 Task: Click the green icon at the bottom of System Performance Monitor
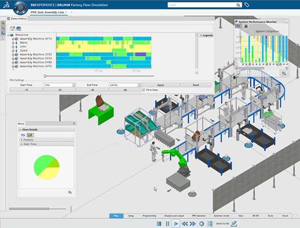(x=284, y=73)
